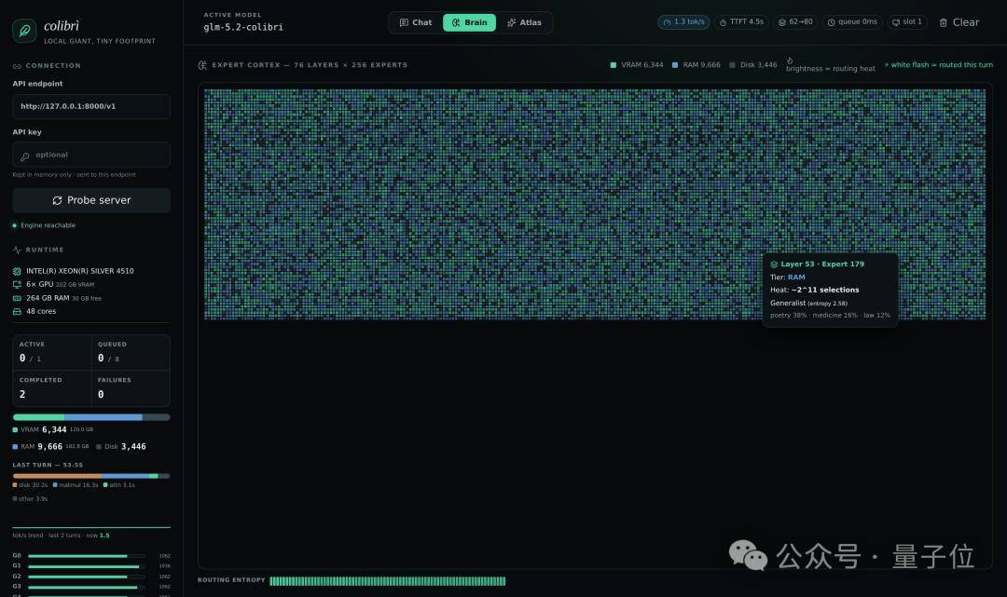The image size is (1007, 597).
Task: Click the ACTIVE 0 / 1 counter
Action: 52,352
